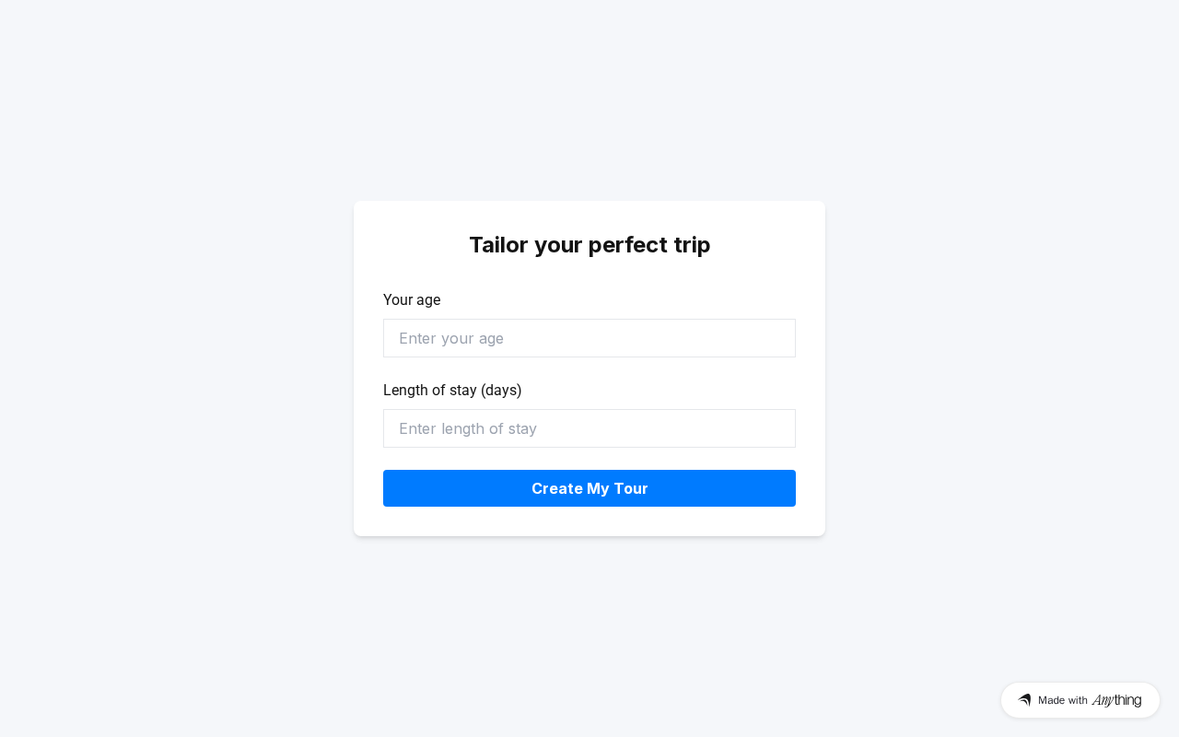Click into the length of stay field
1179x737 pixels.
click(589, 428)
